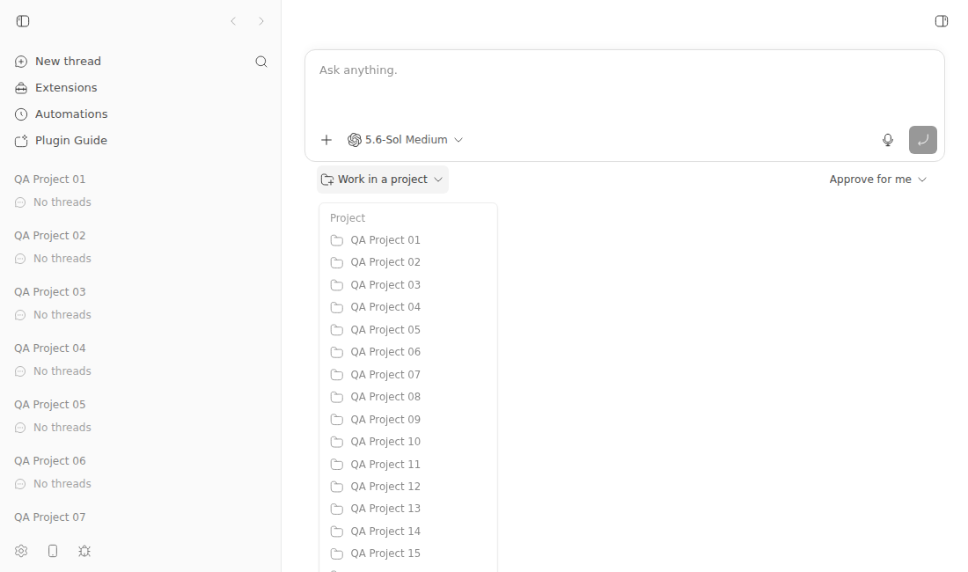Open QA Project 07 in the sidebar

(x=50, y=517)
